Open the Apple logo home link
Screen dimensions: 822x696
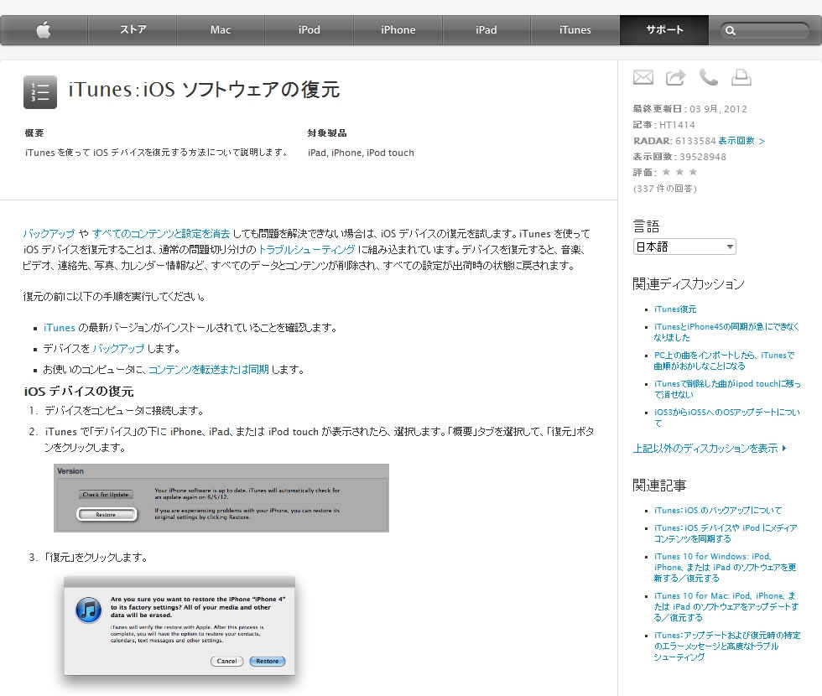(44, 30)
